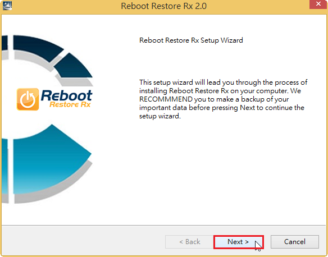Click the dark blue Reboot wordmark
328x257 pixels.
point(66,95)
